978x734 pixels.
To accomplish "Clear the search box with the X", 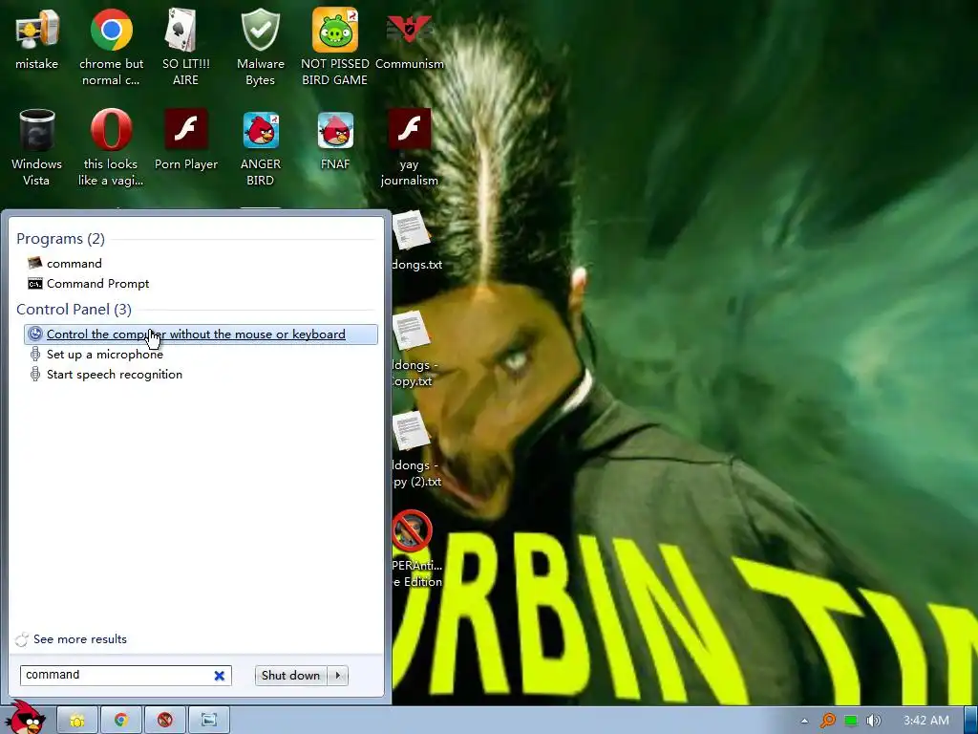I will [220, 676].
